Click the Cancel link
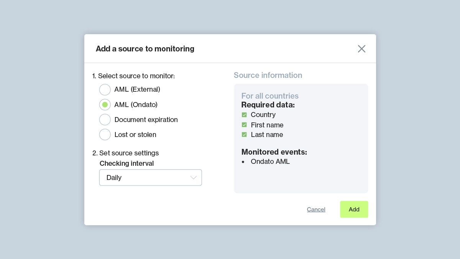 pyautogui.click(x=316, y=210)
